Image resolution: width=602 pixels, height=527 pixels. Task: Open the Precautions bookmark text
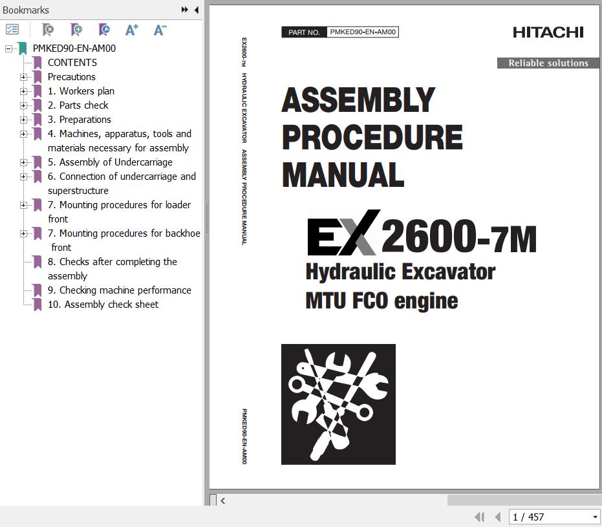point(71,77)
